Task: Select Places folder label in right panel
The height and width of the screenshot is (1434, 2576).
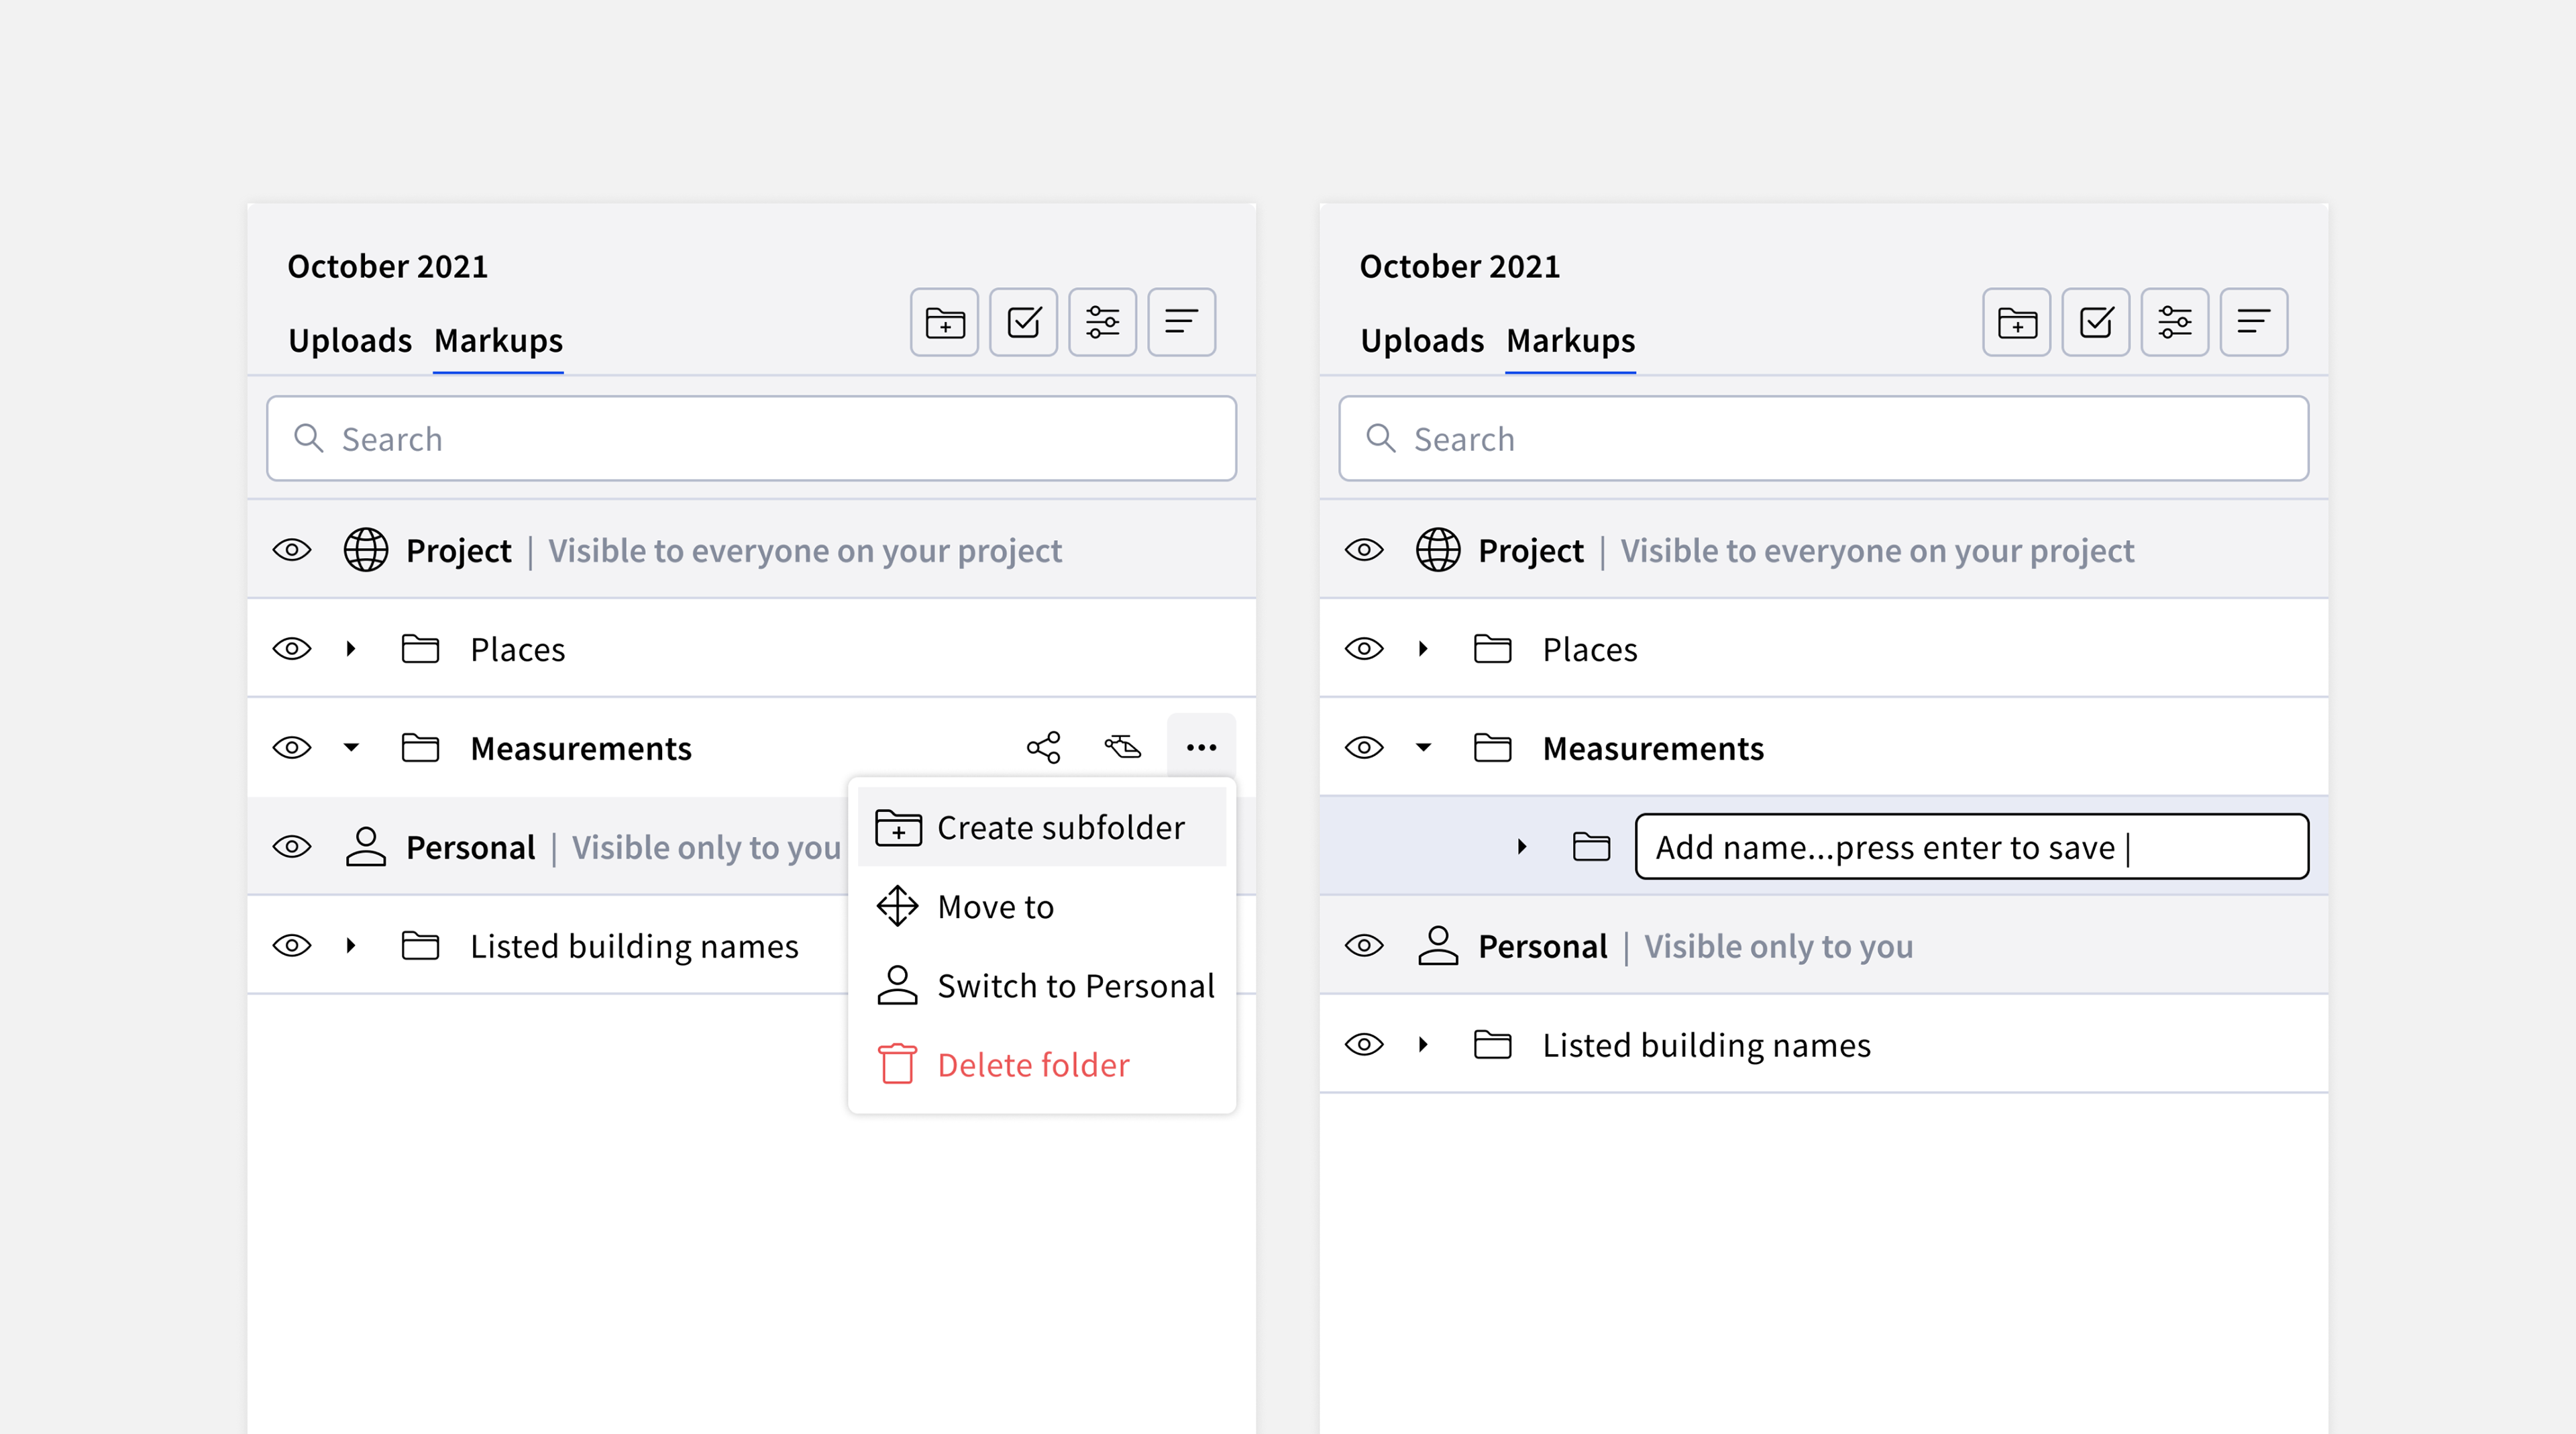Action: coord(1590,650)
